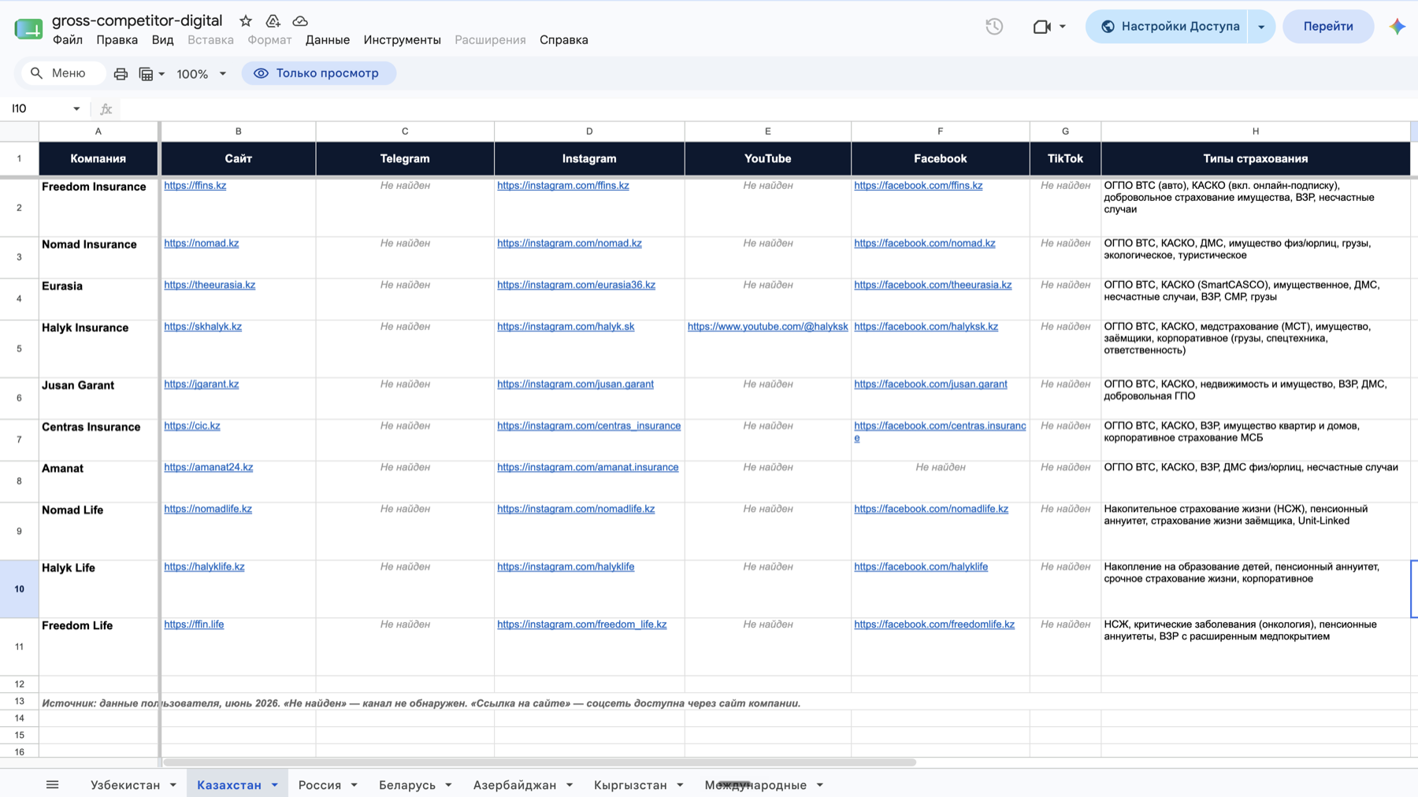1418x797 pixels.
Task: Open the https://nomad.kz site link
Action: 202,243
